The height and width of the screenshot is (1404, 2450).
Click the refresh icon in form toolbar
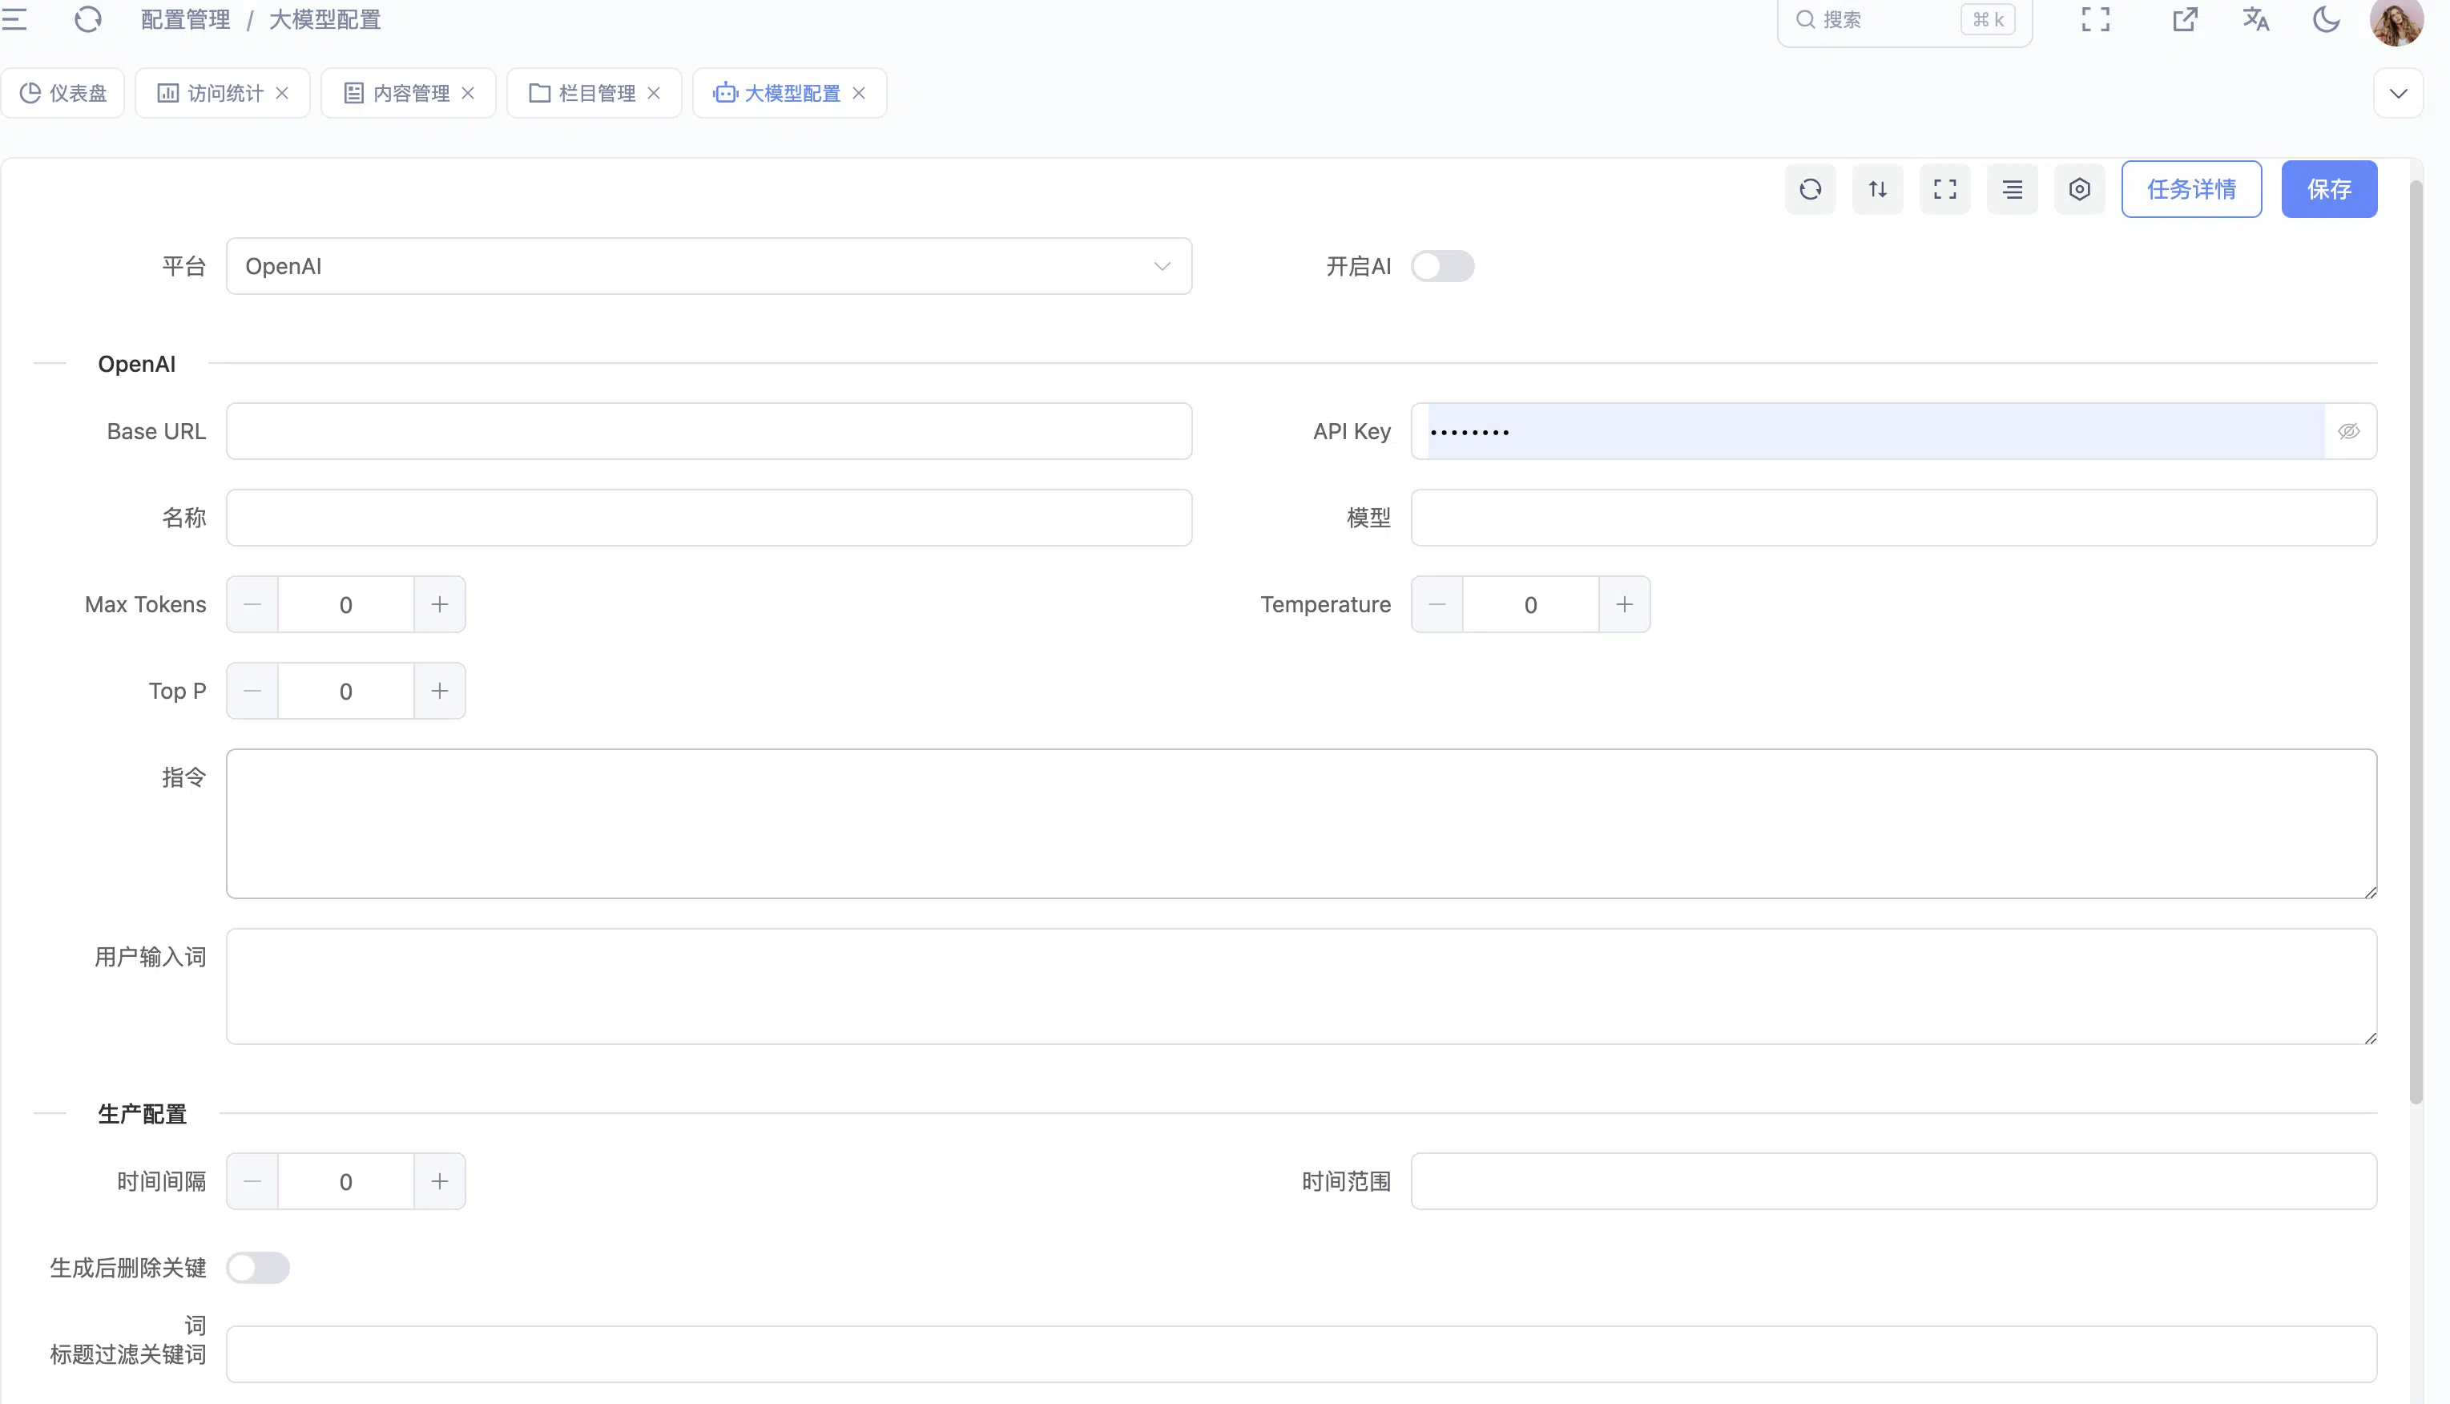tap(1810, 189)
